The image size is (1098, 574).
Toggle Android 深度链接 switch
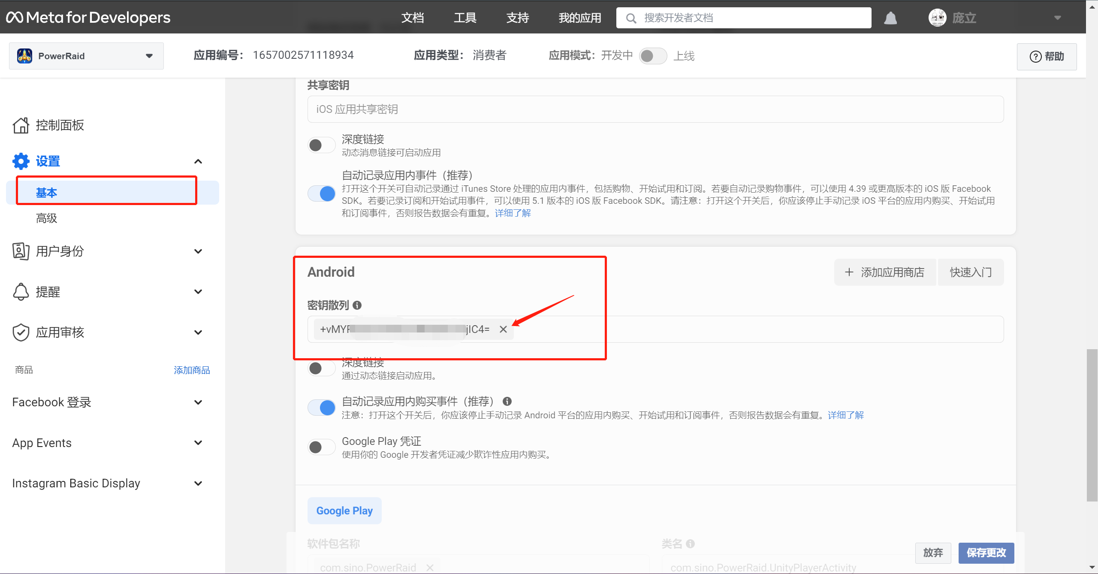[321, 368]
